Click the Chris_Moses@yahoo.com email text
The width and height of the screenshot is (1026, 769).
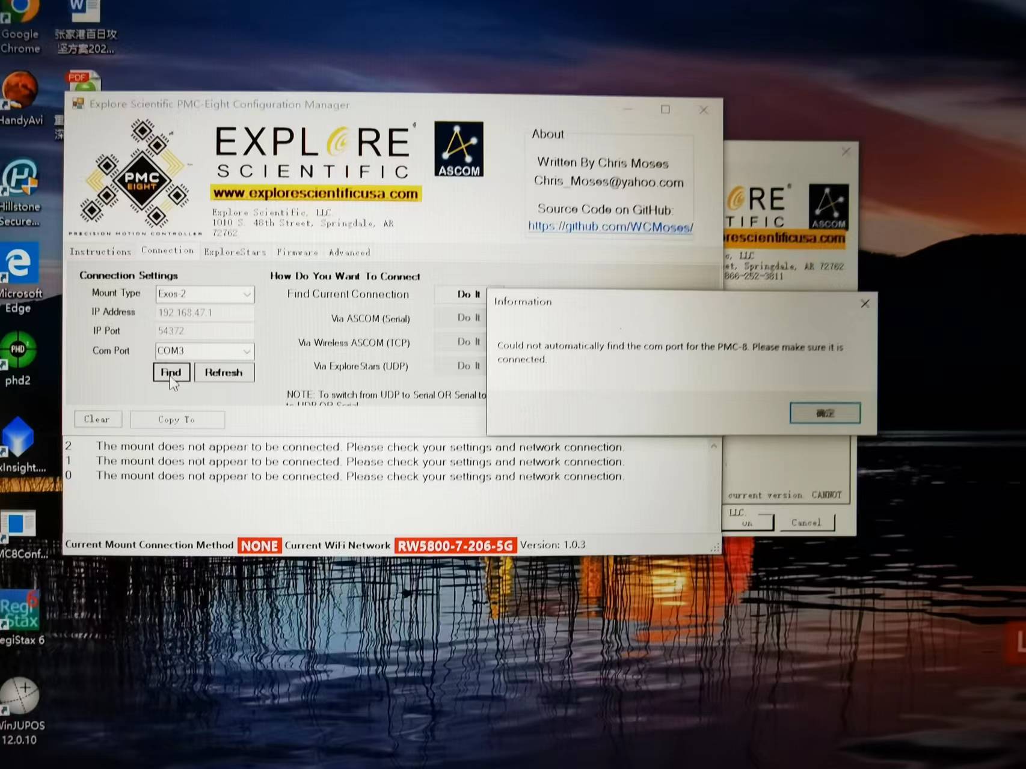pyautogui.click(x=609, y=181)
